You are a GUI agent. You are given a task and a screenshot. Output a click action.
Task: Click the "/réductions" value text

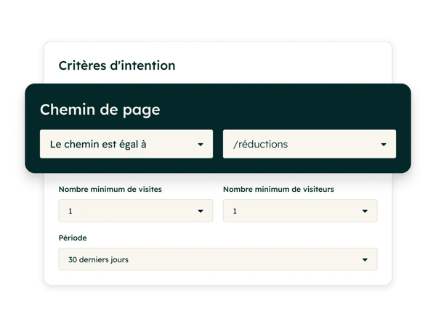[260, 145]
